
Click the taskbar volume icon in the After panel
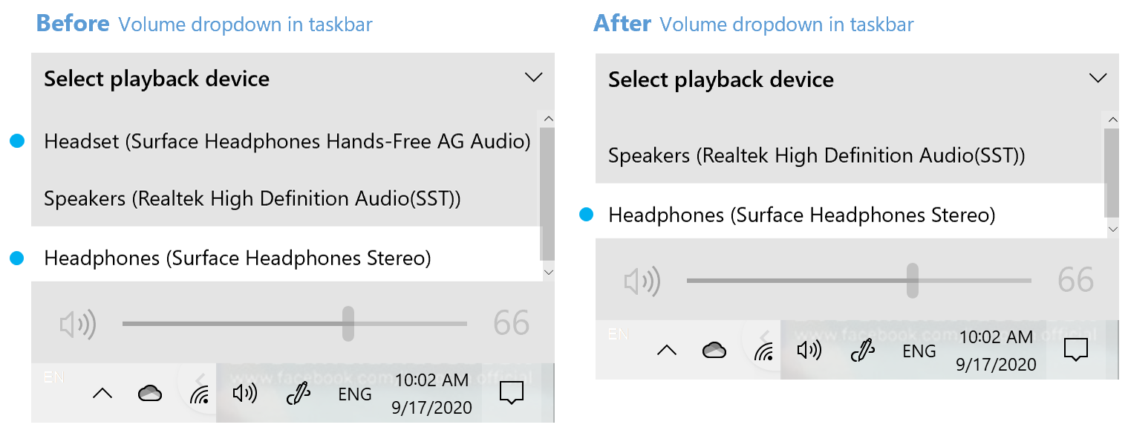[809, 350]
